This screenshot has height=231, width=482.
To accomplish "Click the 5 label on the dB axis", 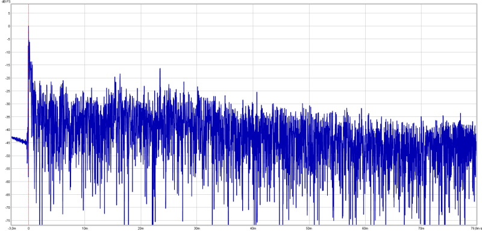I will point(9,13).
